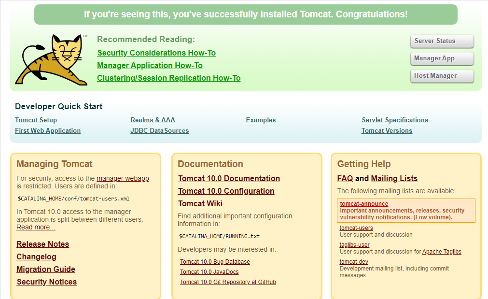Open Mailing Lists link
Screen dimensions: 488x299
click(394, 178)
